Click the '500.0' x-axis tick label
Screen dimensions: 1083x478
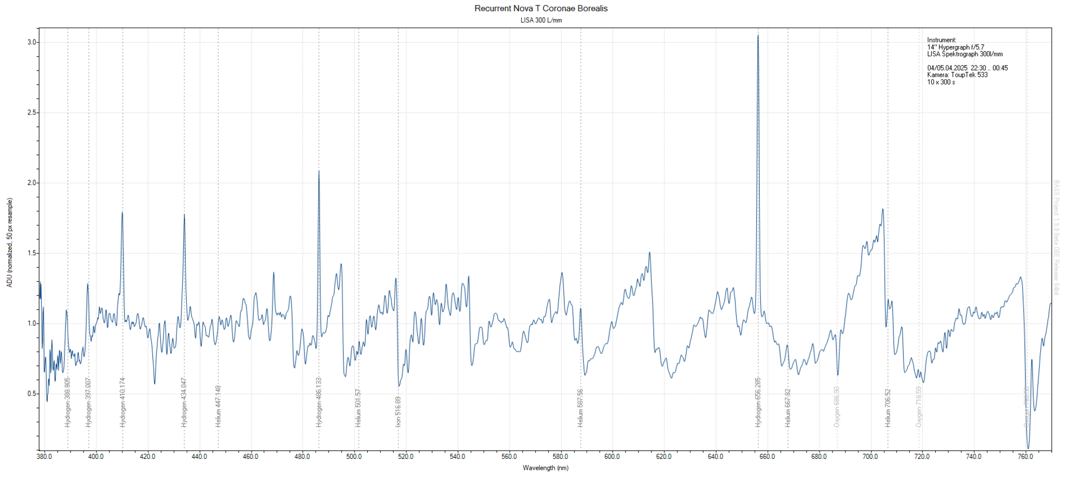pos(354,457)
